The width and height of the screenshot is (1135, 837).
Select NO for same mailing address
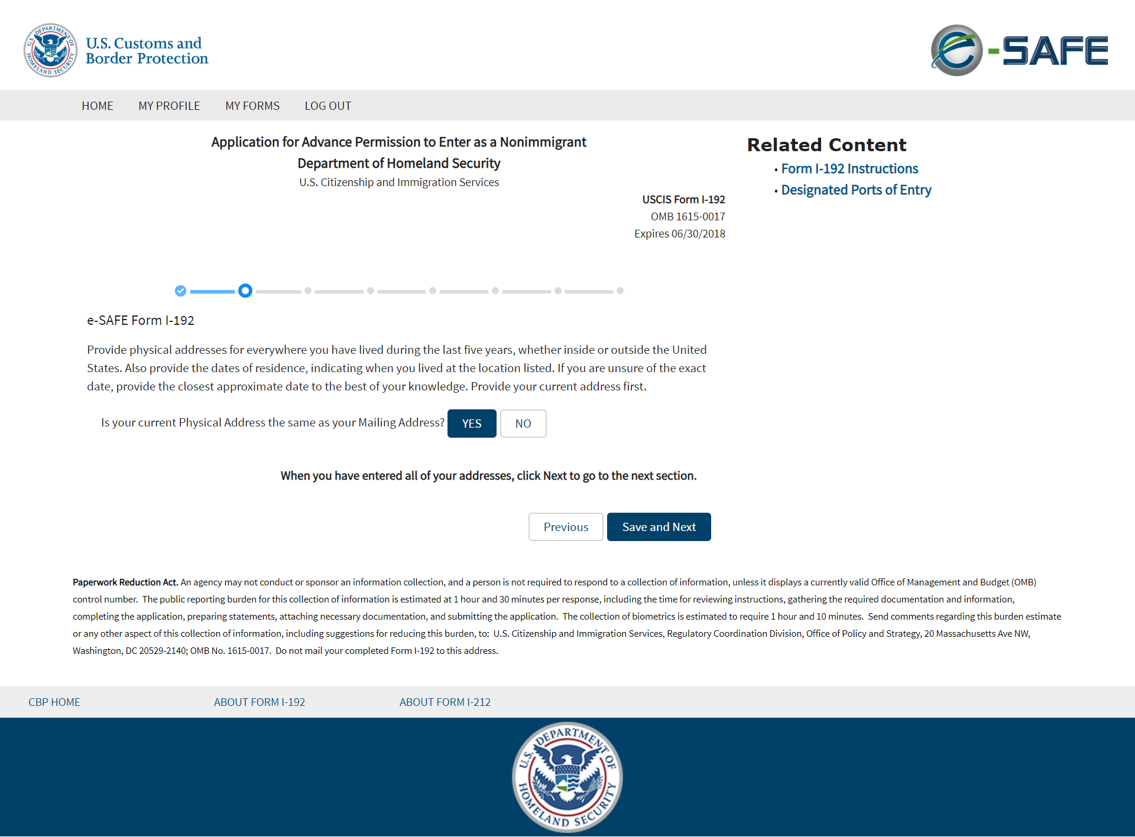pyautogui.click(x=523, y=424)
